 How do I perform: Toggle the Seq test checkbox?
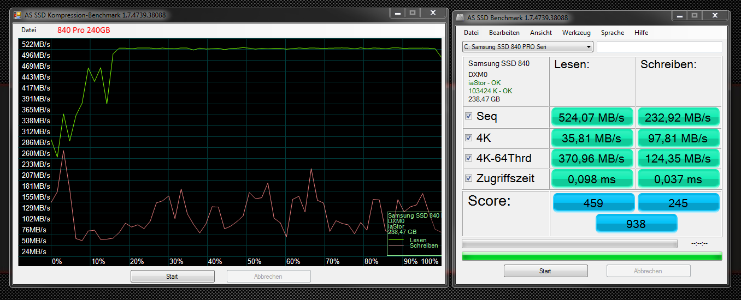pos(468,116)
